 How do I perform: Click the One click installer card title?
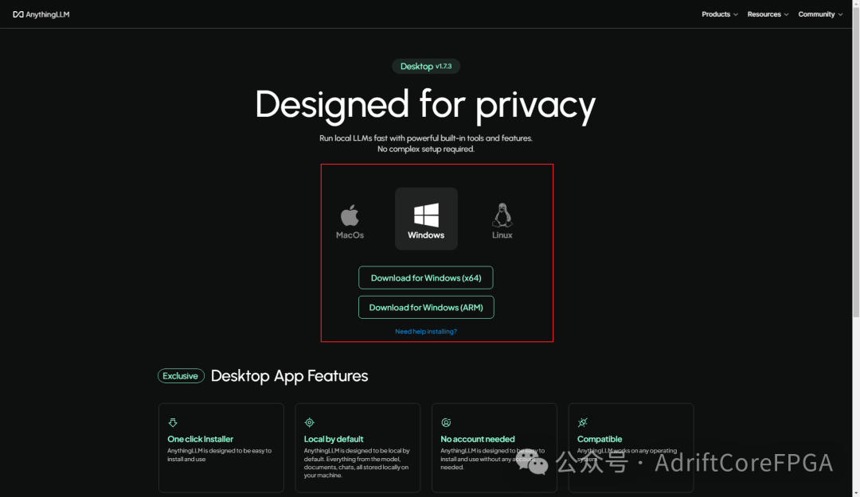click(x=200, y=439)
